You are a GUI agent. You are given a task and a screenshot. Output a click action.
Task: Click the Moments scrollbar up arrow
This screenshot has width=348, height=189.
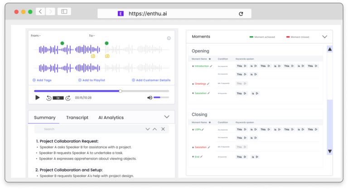point(330,49)
